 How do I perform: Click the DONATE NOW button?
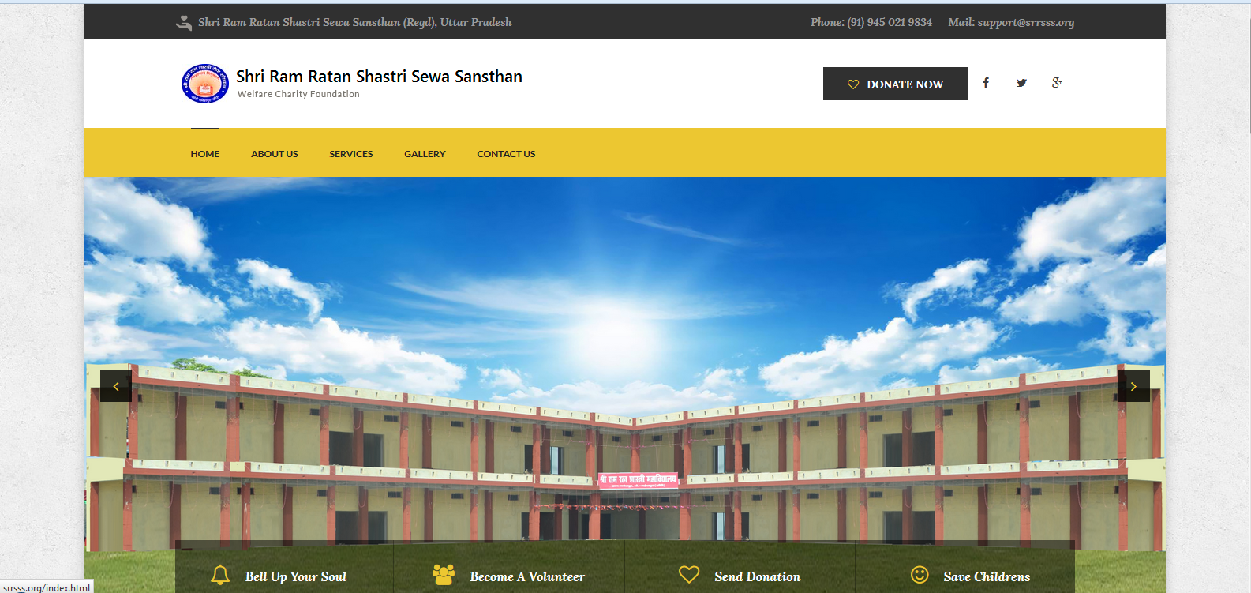click(x=896, y=84)
